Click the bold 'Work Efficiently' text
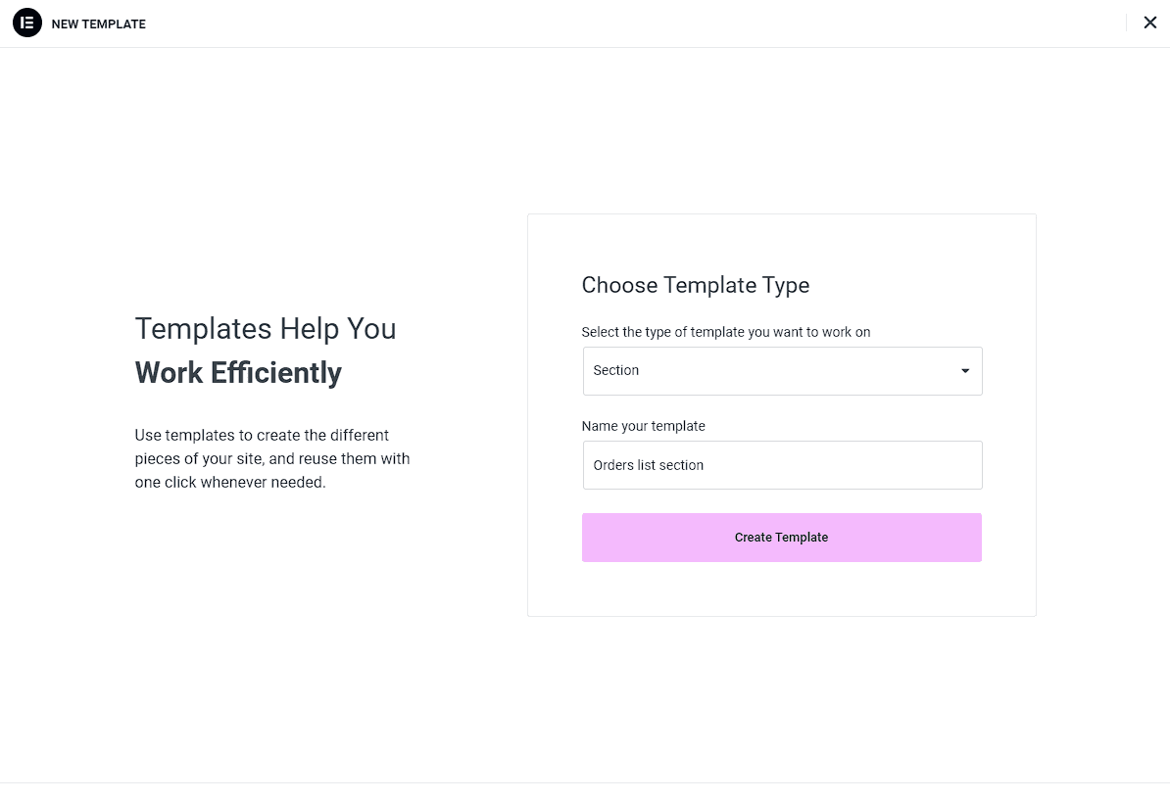 (x=238, y=373)
